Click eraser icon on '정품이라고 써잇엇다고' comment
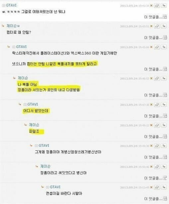 157,167
